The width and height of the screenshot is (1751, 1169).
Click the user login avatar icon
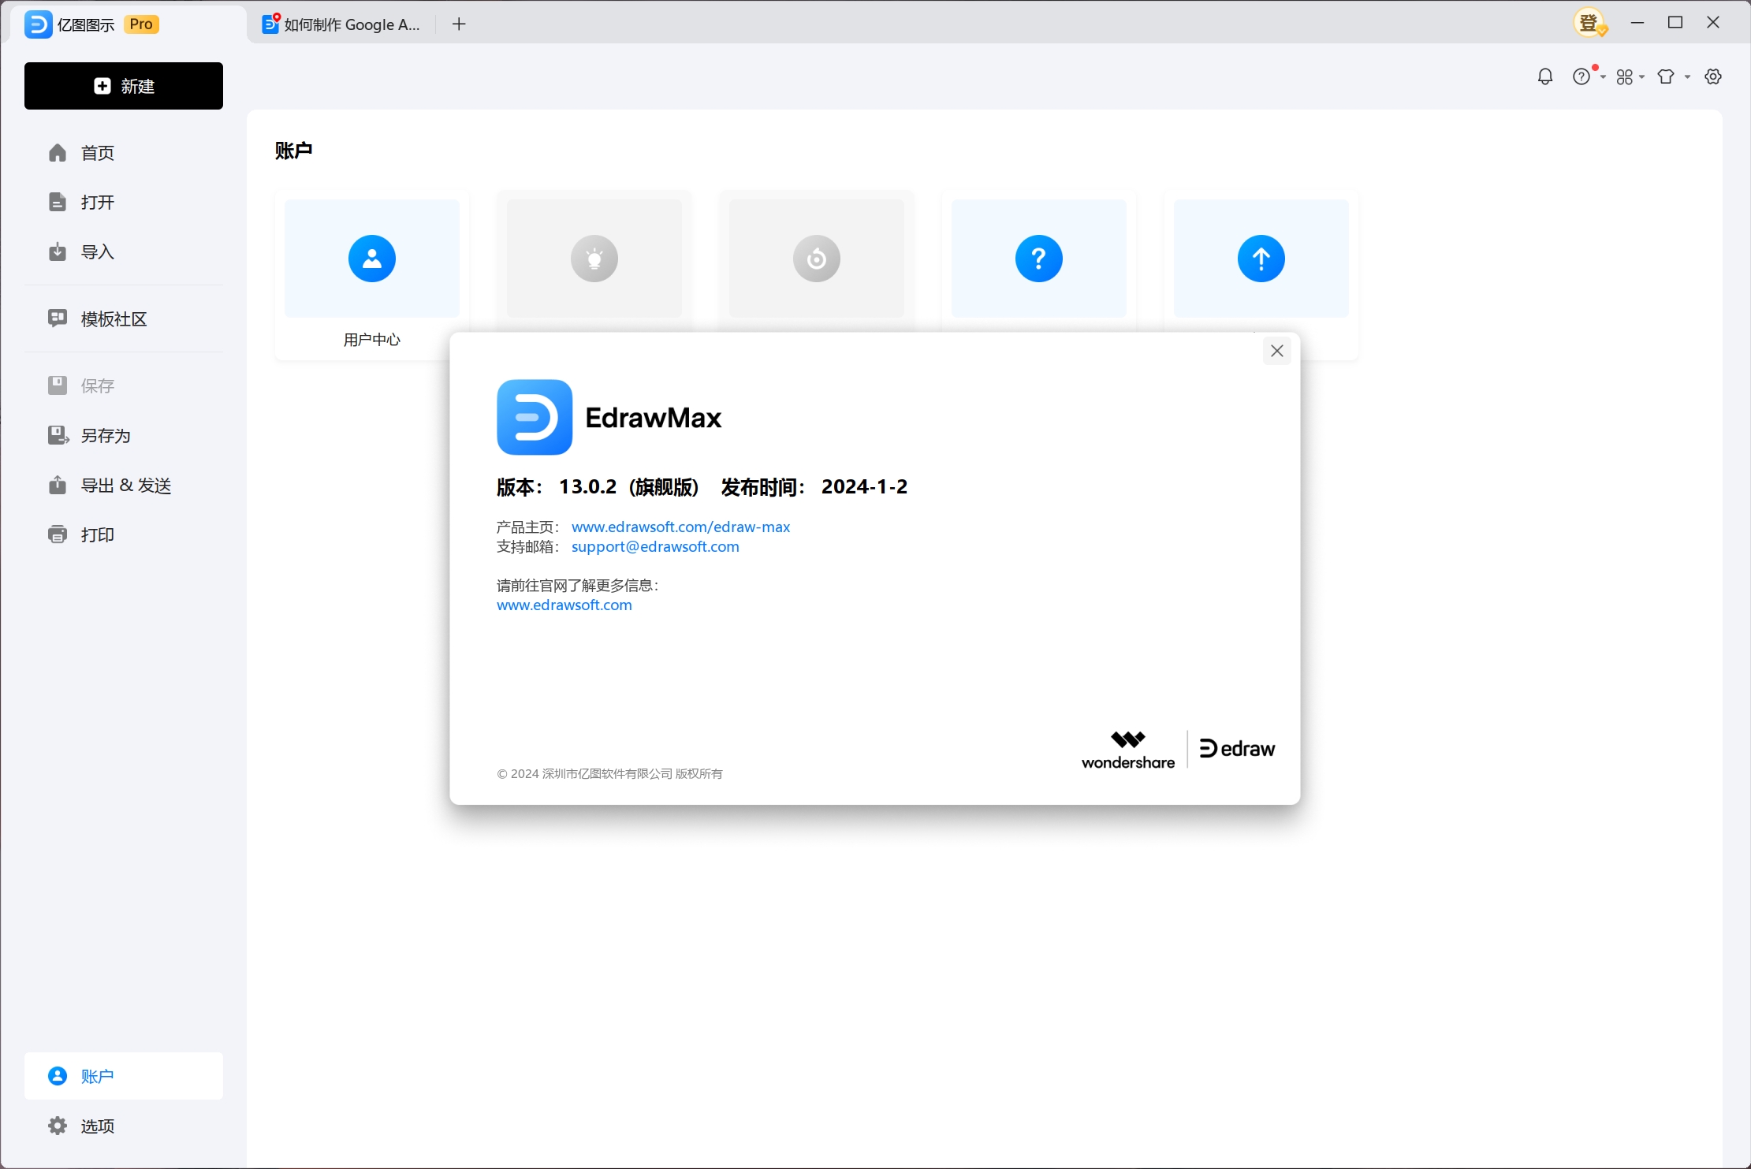pos(1590,23)
